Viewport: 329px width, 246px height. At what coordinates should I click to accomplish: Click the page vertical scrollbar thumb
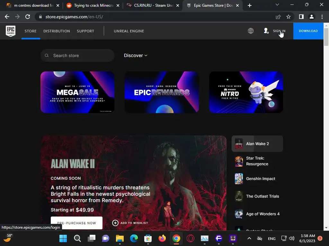(326, 37)
